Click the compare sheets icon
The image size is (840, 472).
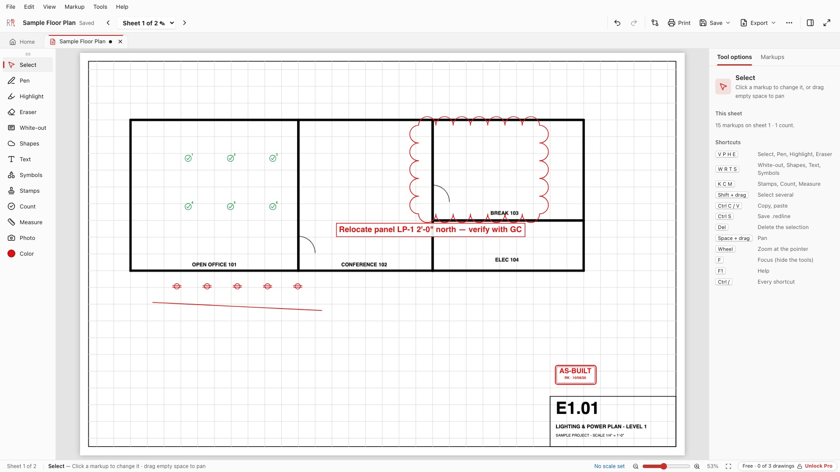coord(655,23)
